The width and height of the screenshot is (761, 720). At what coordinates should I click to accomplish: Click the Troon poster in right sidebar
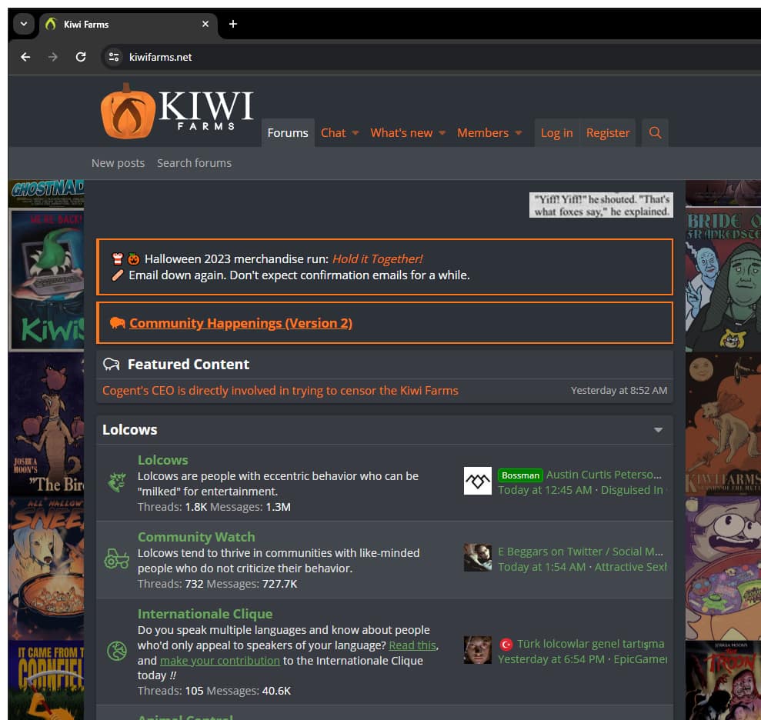tap(723, 680)
